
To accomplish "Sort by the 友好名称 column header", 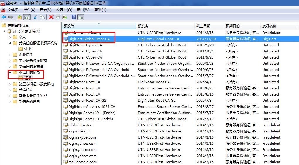I will click(279, 26).
